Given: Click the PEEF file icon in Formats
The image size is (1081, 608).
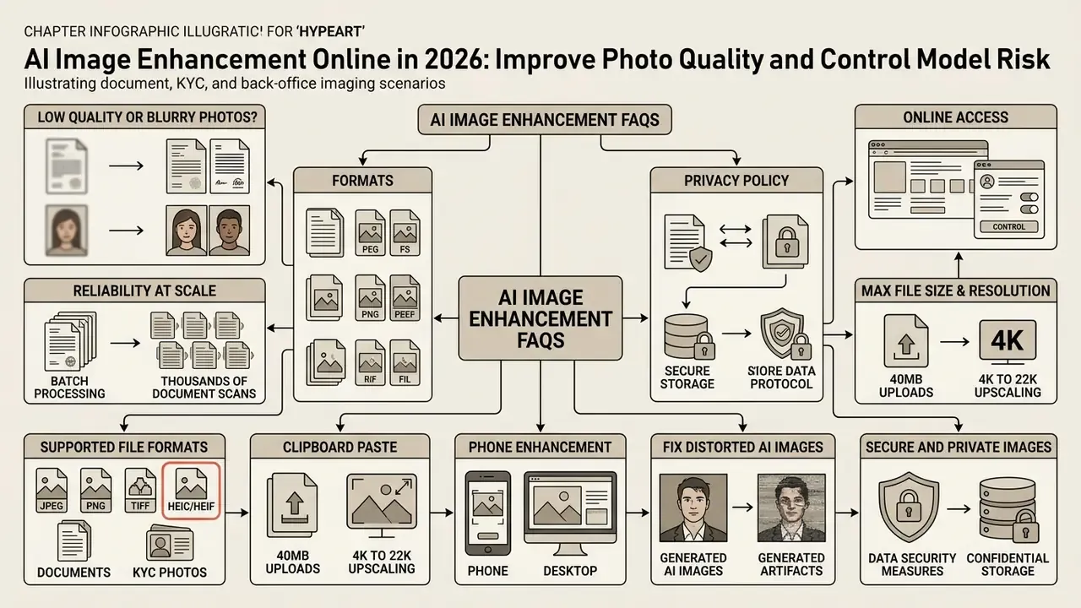Looking at the screenshot, I should (405, 297).
